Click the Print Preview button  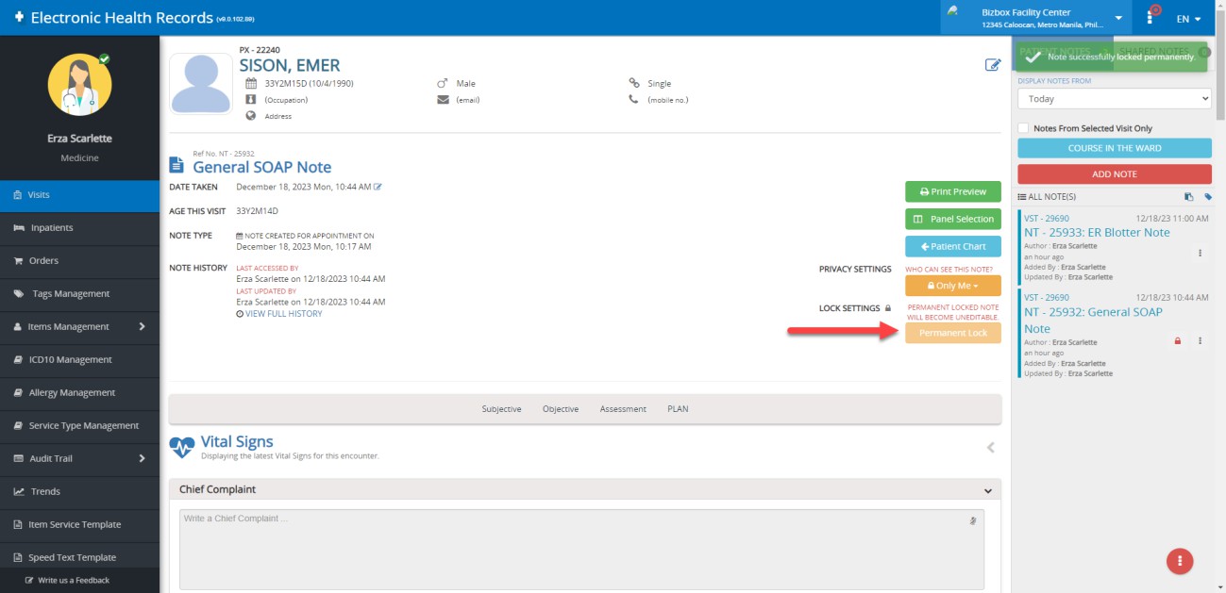[952, 191]
